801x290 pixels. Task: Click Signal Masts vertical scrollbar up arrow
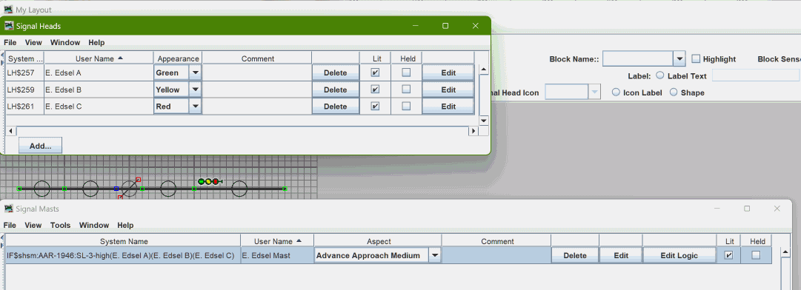point(786,252)
